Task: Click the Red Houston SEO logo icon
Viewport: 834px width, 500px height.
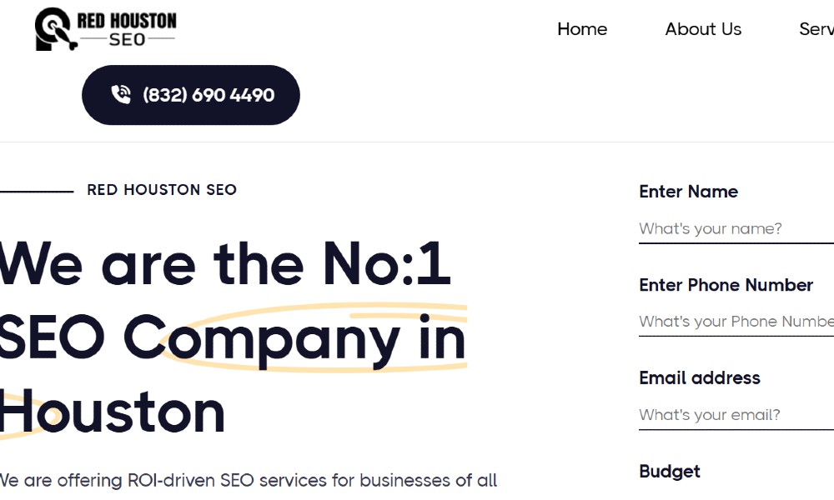Action: pyautogui.click(x=54, y=29)
